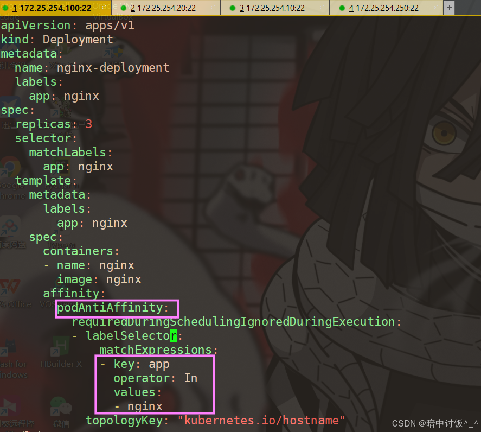Place cursor on 'replicas: 3' line
The height and width of the screenshot is (432, 481).
(54, 124)
